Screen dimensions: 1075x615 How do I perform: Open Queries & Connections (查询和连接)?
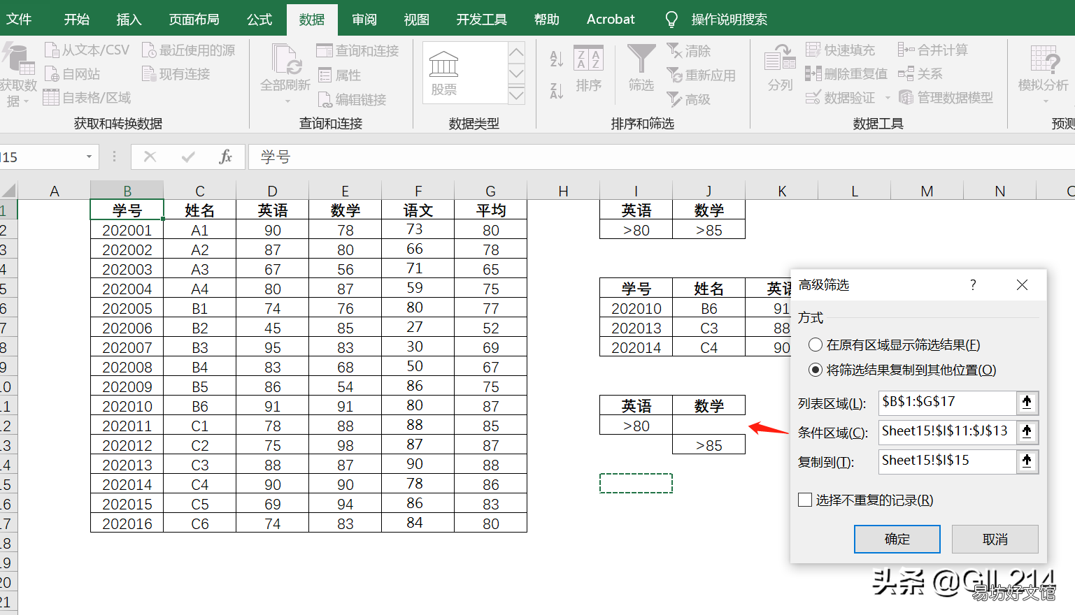357,51
